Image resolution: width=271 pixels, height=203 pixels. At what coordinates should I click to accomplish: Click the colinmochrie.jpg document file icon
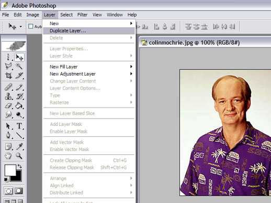(144, 42)
